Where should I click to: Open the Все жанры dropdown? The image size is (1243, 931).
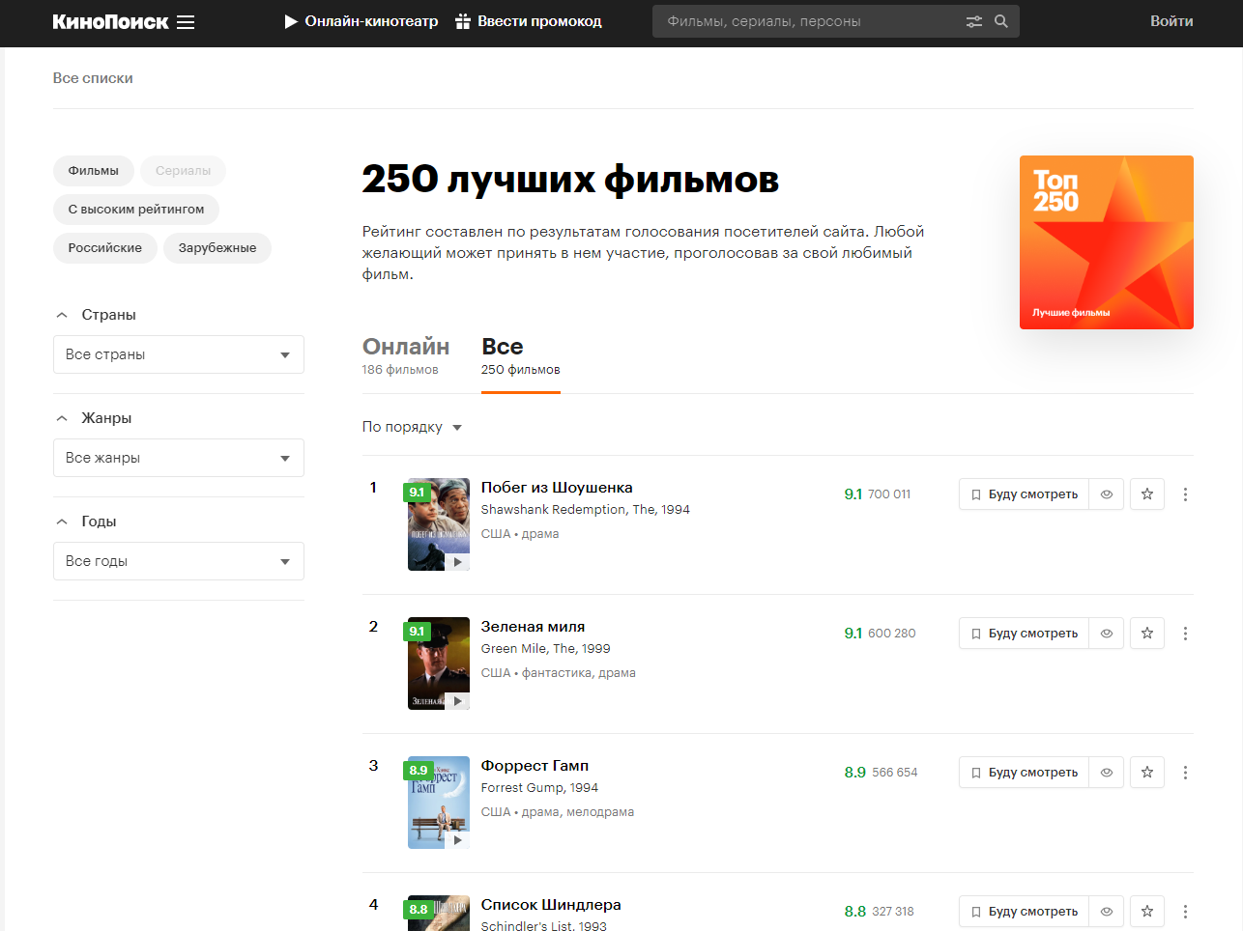point(179,458)
